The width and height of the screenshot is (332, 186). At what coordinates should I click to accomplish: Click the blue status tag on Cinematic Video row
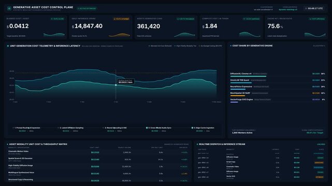pos(319,167)
